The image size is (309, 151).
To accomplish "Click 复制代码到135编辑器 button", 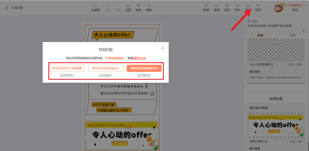I will [x=67, y=68].
